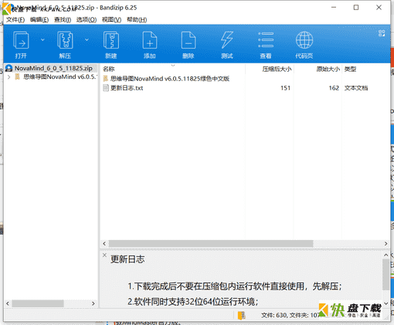Open the 文件(F) menu
This screenshot has width=394, height=325.
[x=15, y=20]
